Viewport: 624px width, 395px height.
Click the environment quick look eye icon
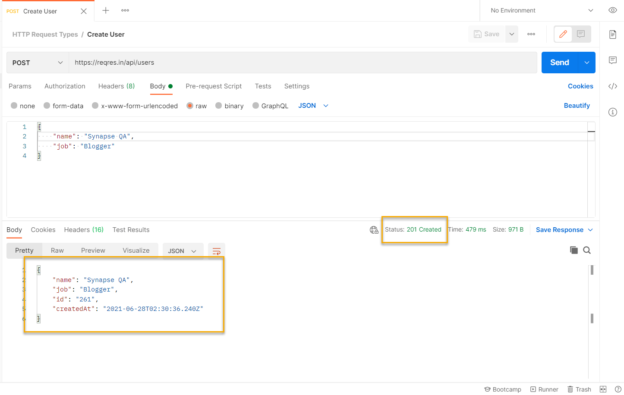click(x=612, y=10)
